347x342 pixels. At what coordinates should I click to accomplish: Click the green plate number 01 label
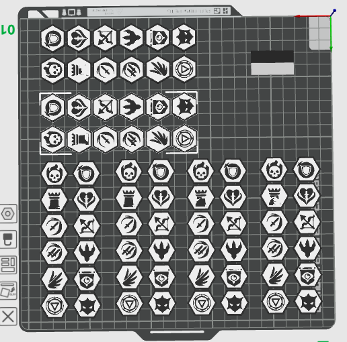point(8,30)
